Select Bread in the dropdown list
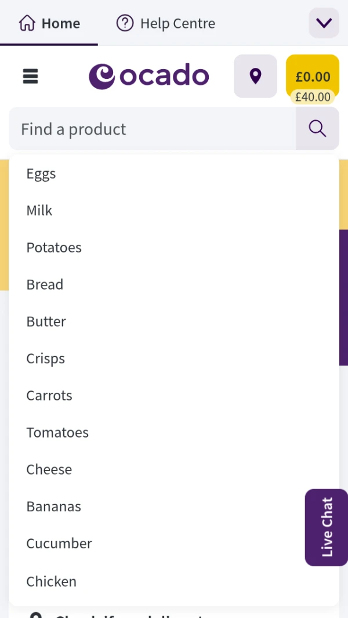 pos(45,285)
